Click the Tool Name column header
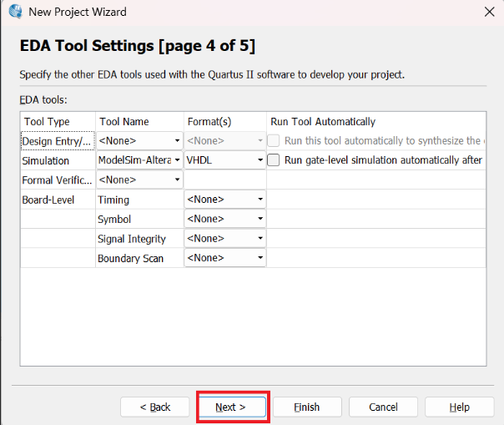Viewport: 504px width, 425px height. click(139, 122)
